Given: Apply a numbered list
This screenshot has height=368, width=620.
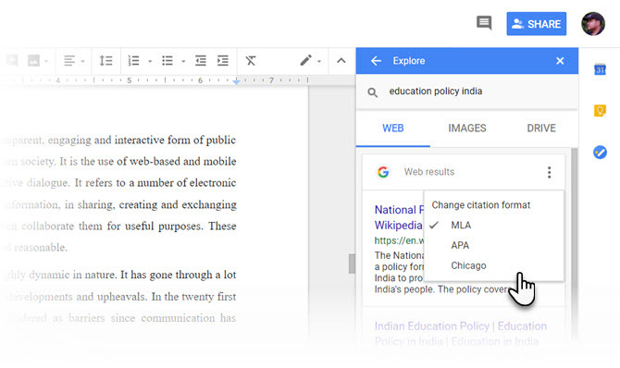Looking at the screenshot, I should tap(133, 61).
